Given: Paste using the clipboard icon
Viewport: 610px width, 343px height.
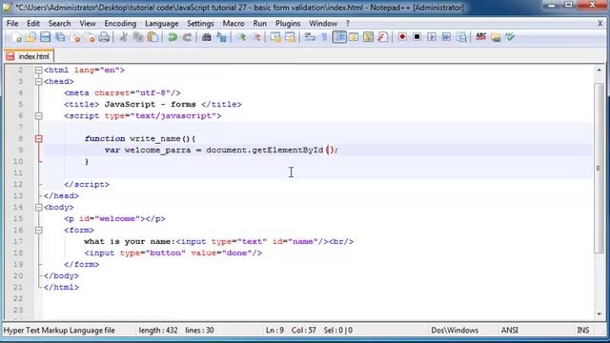Looking at the screenshot, I should (153, 37).
